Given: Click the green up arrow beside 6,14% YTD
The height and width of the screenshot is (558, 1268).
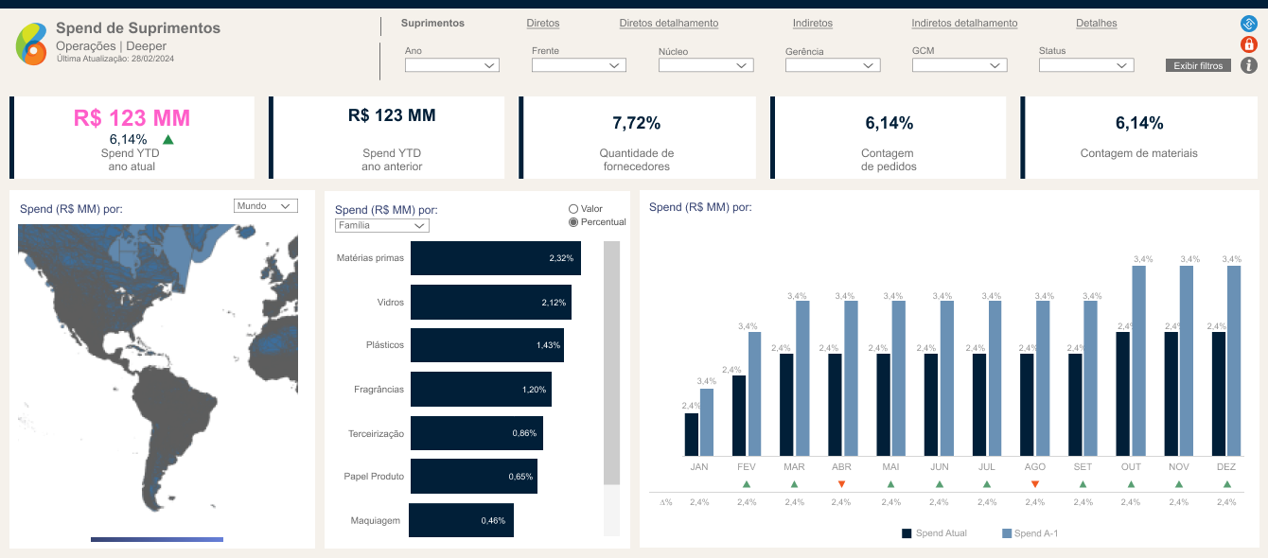Looking at the screenshot, I should [x=168, y=140].
